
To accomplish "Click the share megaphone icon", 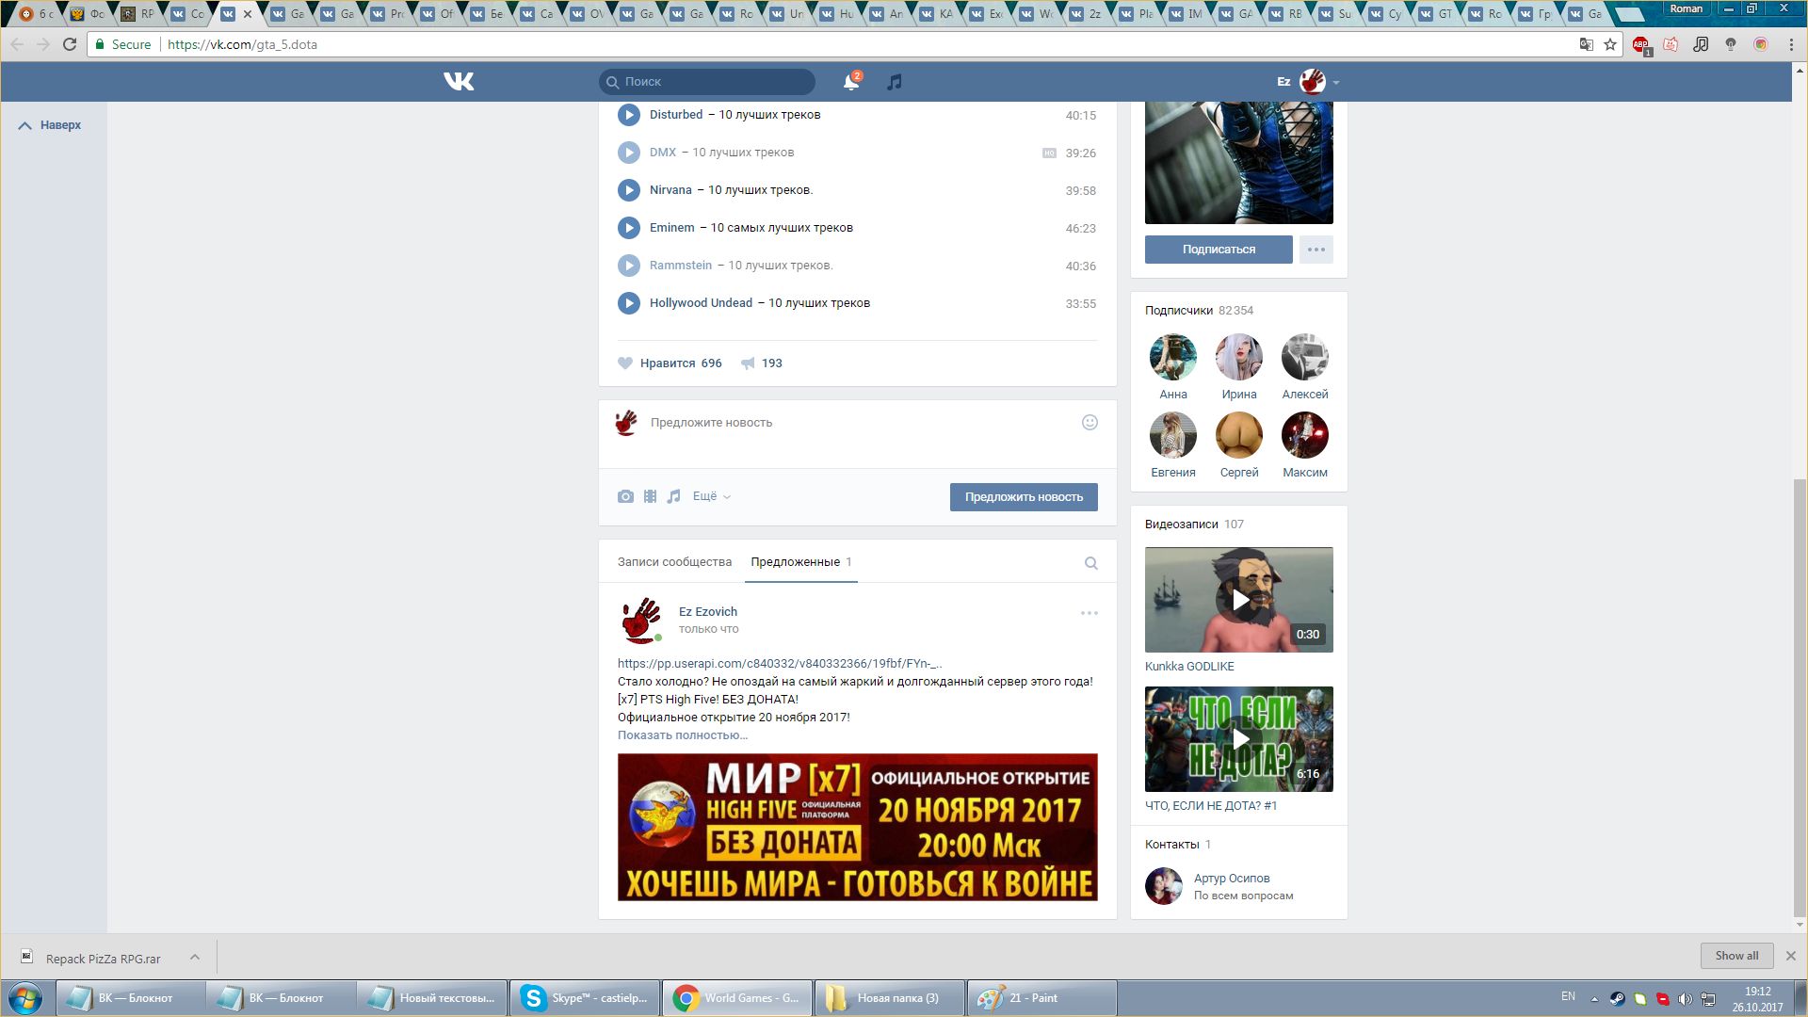I will click(748, 363).
